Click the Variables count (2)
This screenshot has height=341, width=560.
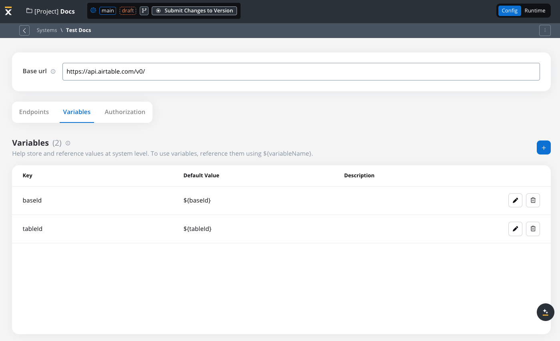[57, 143]
